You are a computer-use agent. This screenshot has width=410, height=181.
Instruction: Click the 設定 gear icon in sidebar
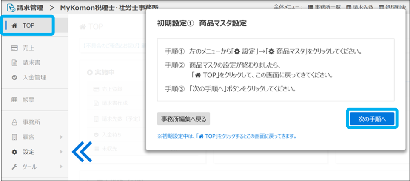(x=14, y=152)
